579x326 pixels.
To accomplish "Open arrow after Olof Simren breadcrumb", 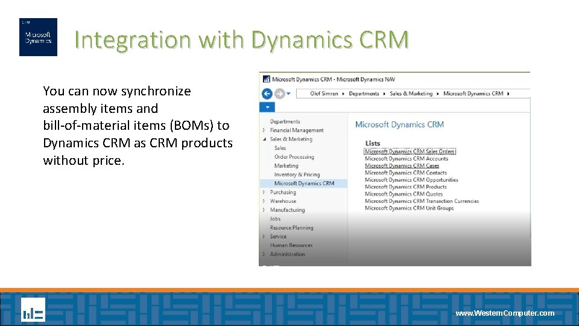I will [343, 94].
